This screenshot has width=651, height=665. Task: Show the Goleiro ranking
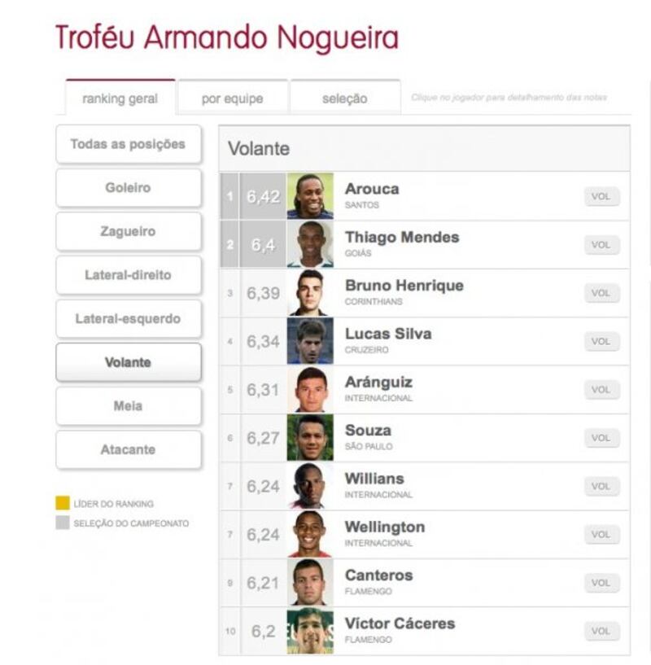coord(128,188)
